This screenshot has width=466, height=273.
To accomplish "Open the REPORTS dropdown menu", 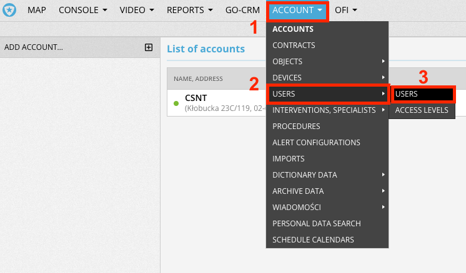I will pyautogui.click(x=190, y=11).
